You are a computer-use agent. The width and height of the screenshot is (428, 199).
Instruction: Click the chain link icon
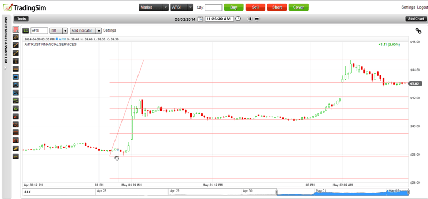click(x=418, y=30)
